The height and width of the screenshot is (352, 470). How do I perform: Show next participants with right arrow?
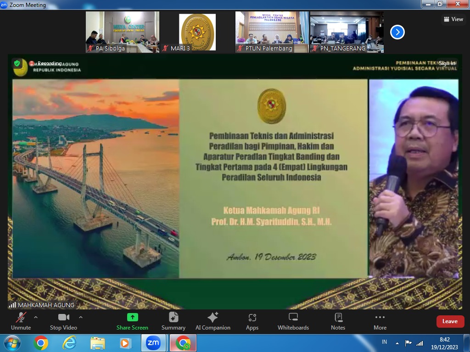click(397, 32)
